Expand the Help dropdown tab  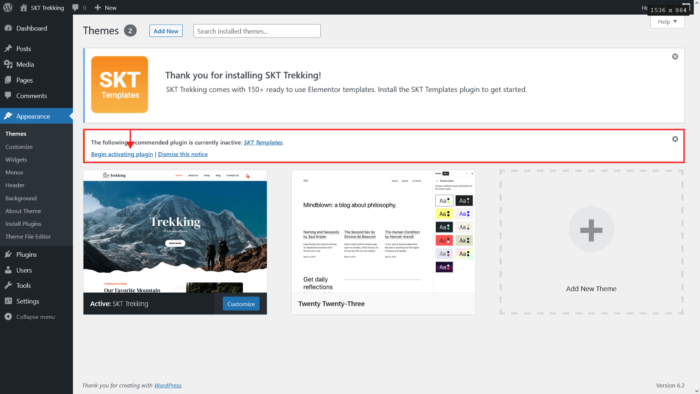pos(667,21)
